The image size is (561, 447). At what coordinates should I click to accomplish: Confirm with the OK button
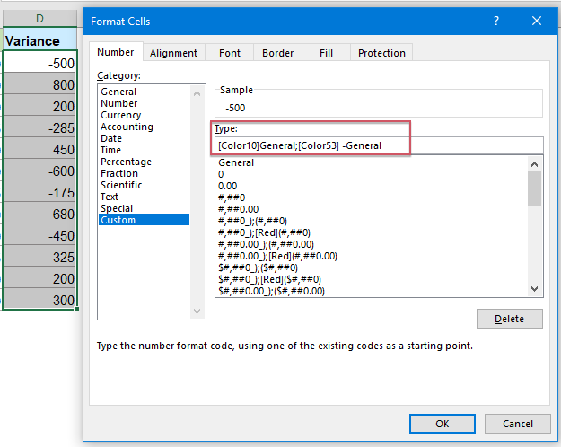[x=442, y=424]
